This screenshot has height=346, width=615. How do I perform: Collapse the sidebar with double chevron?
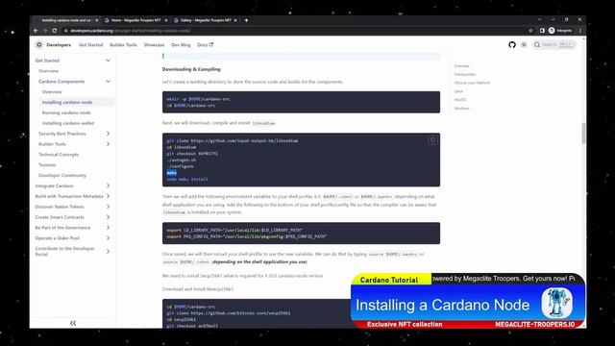pos(73,323)
